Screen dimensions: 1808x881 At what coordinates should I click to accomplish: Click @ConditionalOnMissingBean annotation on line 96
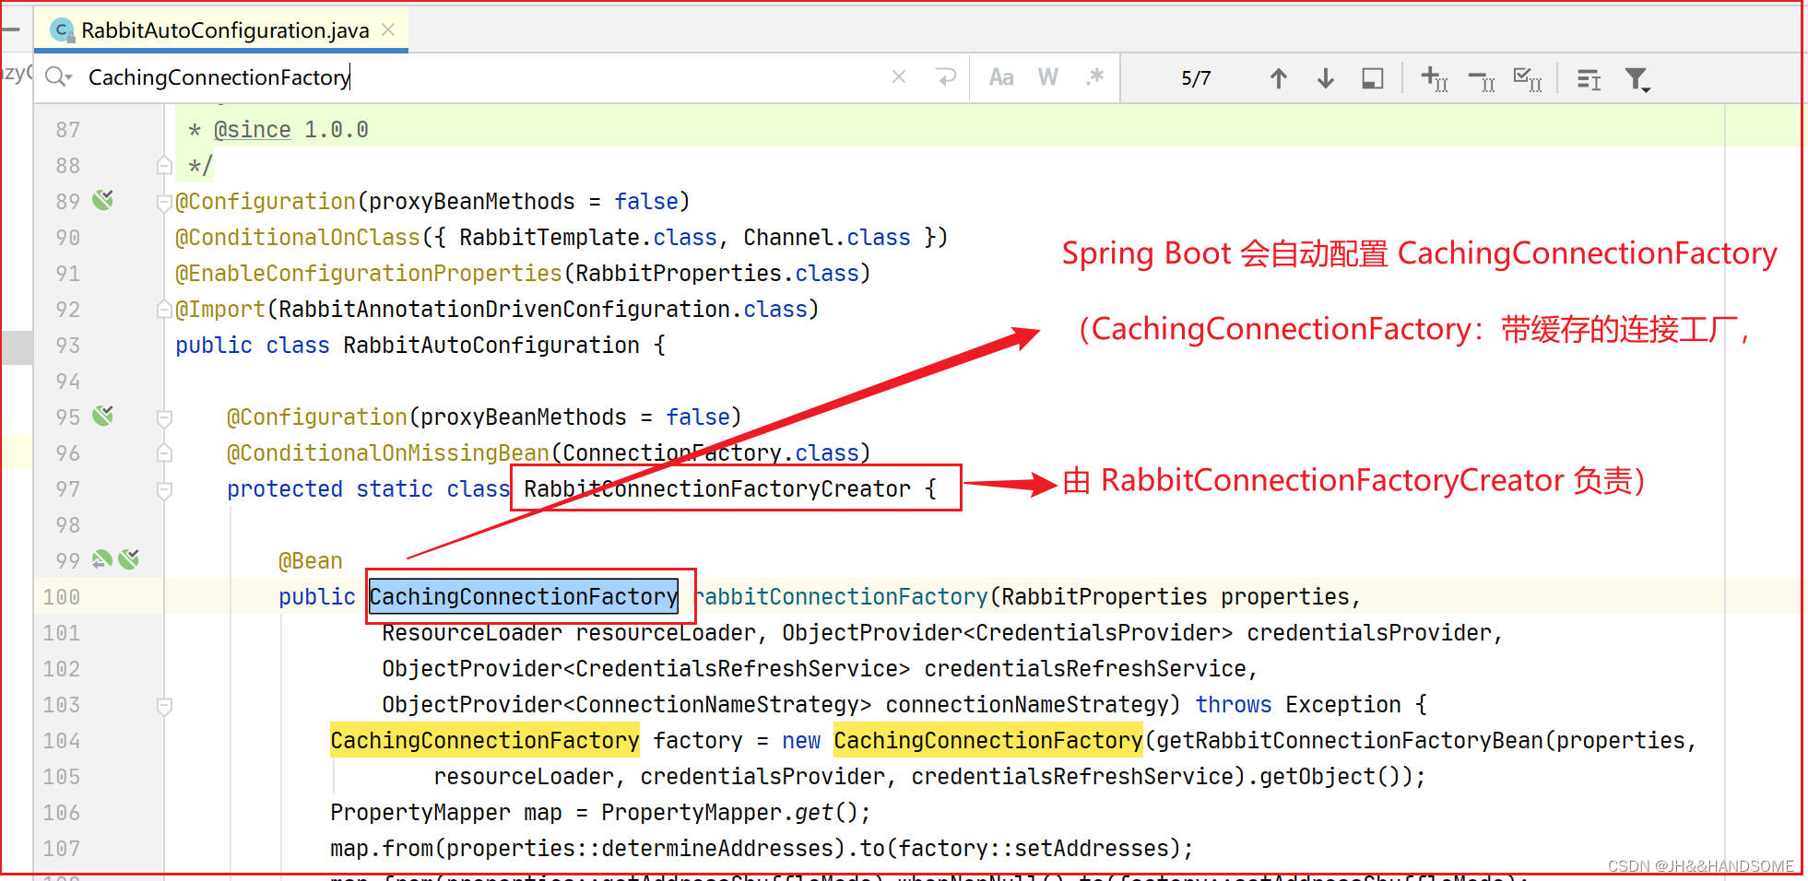tap(388, 453)
